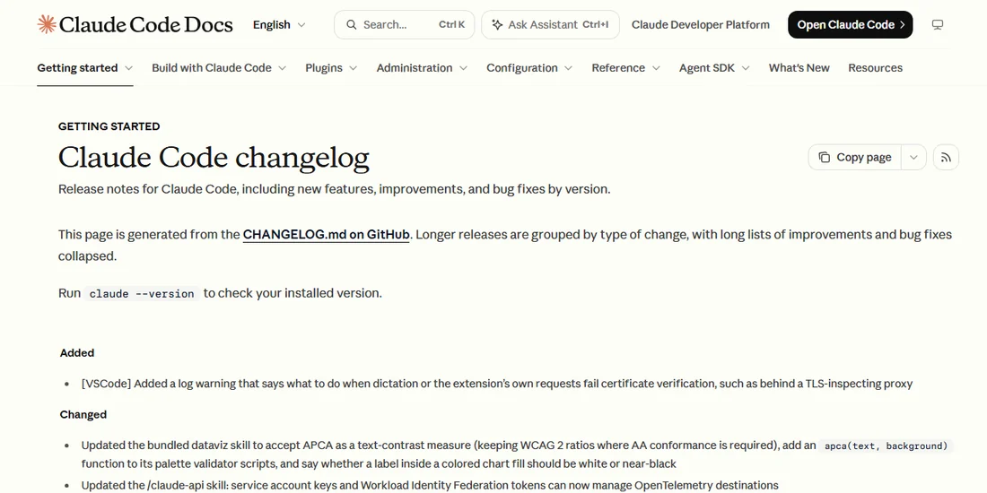Expand the Agent SDK menu
The height and width of the screenshot is (493, 987).
pos(714,68)
